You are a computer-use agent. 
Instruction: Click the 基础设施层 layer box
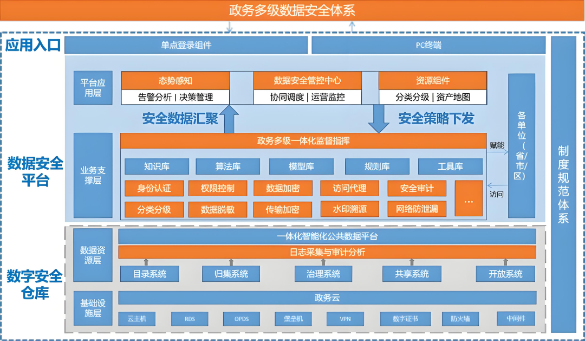click(x=93, y=308)
